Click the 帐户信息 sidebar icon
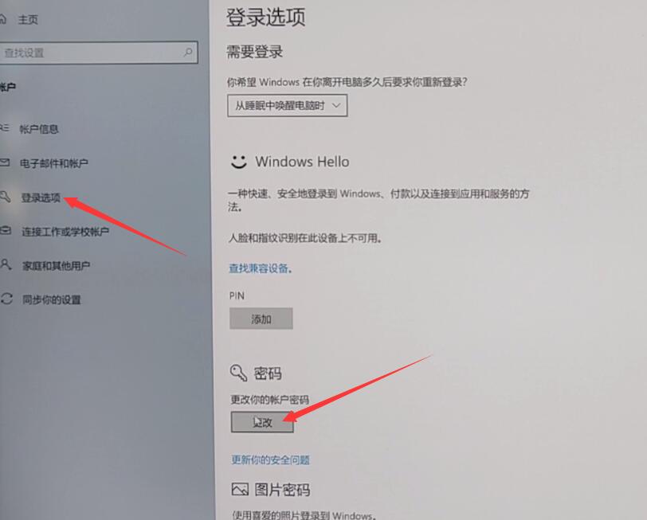 (x=4, y=128)
